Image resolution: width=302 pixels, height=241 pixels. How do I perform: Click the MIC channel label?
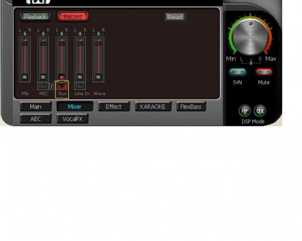pyautogui.click(x=43, y=93)
